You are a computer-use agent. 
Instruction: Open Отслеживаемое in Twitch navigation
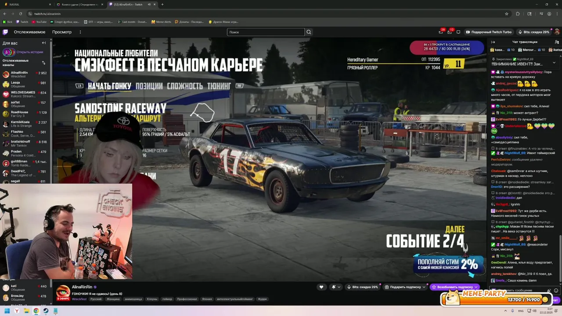tap(29, 32)
